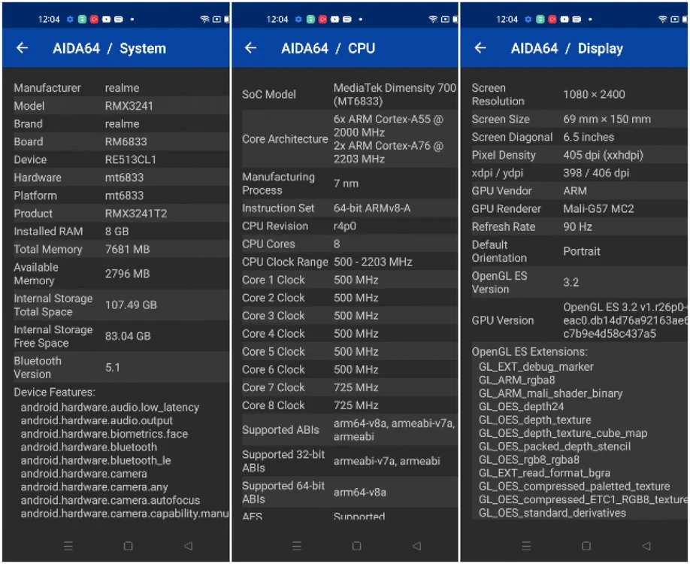
Task: Select the Manufacturing Process 7 nm value
Action: pos(346,183)
